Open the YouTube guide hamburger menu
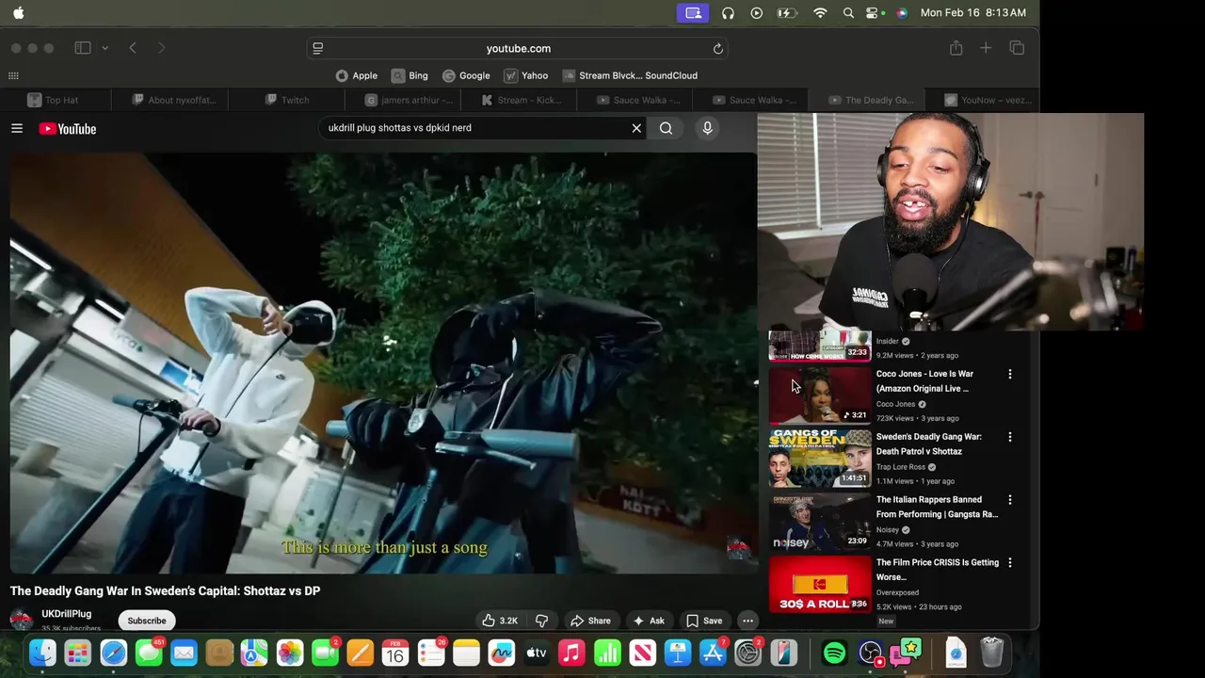The width and height of the screenshot is (1205, 678). [17, 128]
